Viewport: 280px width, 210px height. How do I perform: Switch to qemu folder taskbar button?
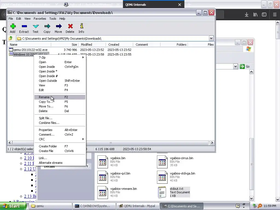[x=51, y=206]
